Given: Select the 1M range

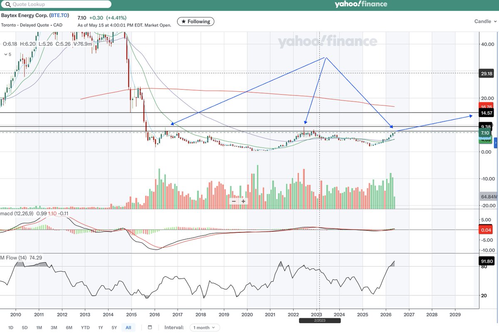Looking at the screenshot, I should (39, 327).
